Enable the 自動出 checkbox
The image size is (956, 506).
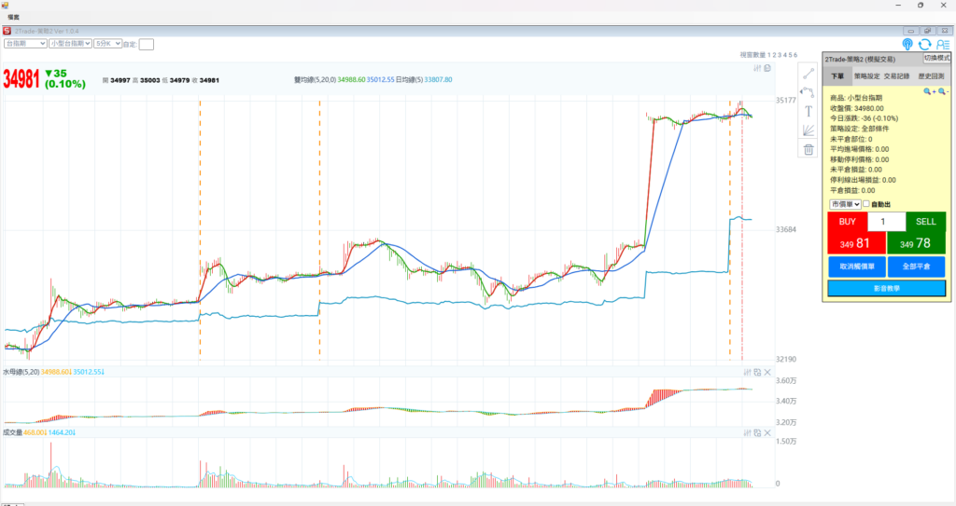[x=867, y=204]
